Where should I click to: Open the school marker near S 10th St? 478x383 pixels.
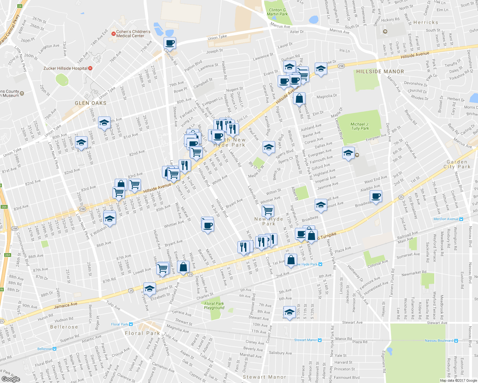(289, 313)
